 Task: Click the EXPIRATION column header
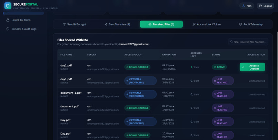click(169, 55)
